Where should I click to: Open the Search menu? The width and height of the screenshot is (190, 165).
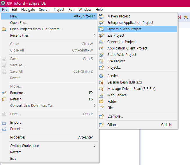click(x=44, y=9)
